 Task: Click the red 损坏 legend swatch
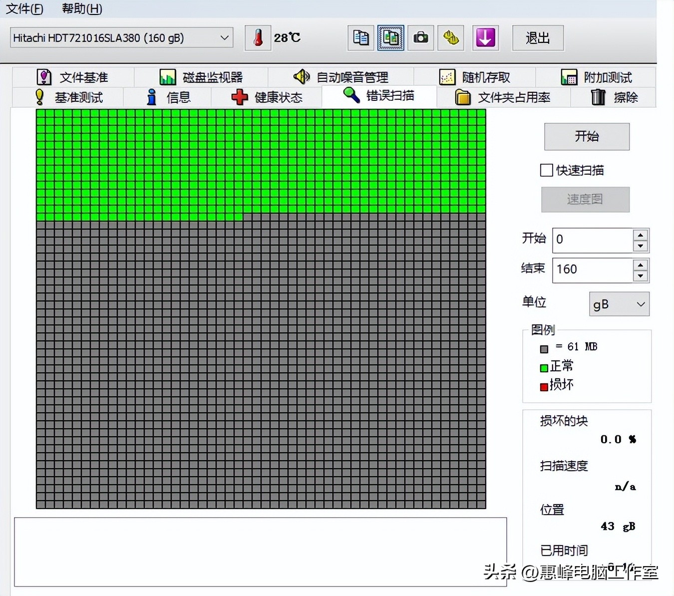(x=544, y=387)
